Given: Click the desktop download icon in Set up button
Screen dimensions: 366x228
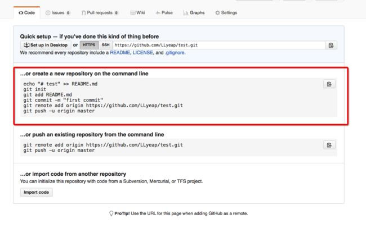Looking at the screenshot, I should pyautogui.click(x=26, y=45).
